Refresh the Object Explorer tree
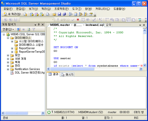Viewport: 148px width, 121px height. pos(29,30)
